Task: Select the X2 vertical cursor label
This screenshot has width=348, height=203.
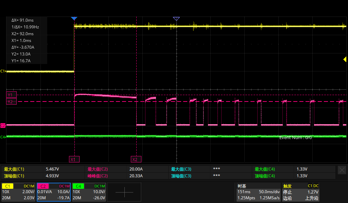Action: click(136, 159)
